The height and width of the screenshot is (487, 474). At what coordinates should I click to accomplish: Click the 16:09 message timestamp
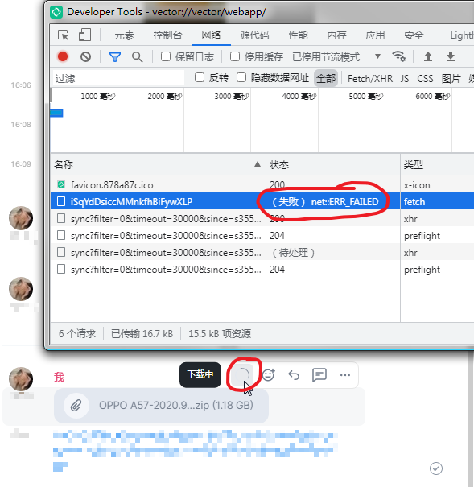click(x=21, y=163)
